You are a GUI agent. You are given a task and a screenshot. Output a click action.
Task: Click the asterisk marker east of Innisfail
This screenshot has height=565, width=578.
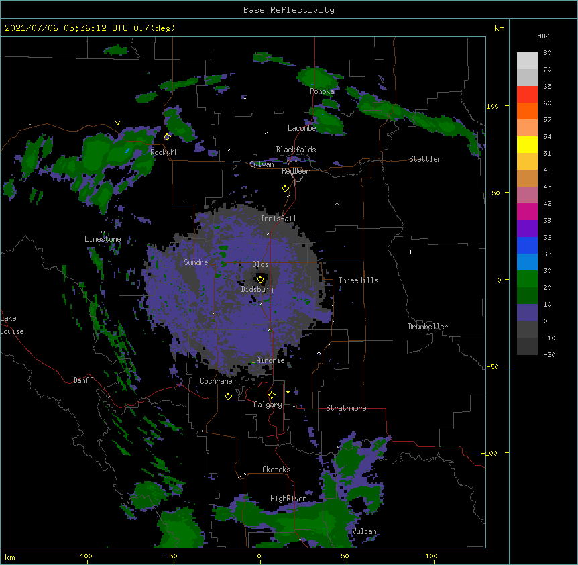click(337, 204)
